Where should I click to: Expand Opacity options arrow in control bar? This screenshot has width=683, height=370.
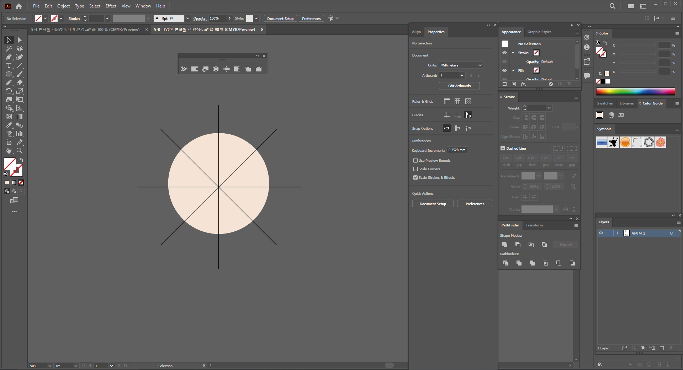click(229, 18)
